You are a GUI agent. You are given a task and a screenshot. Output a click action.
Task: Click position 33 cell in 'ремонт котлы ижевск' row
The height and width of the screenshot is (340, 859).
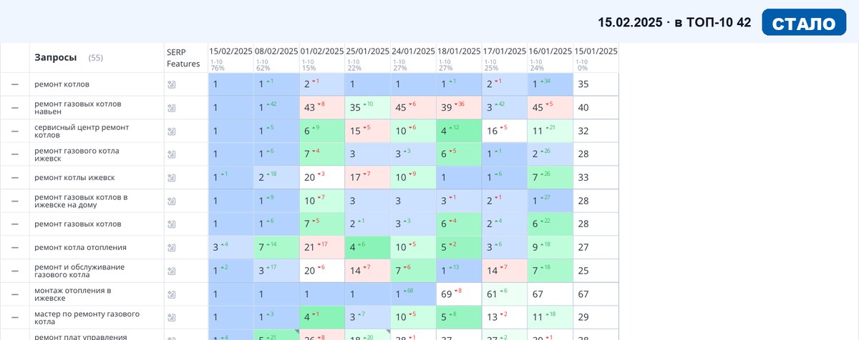(596, 178)
